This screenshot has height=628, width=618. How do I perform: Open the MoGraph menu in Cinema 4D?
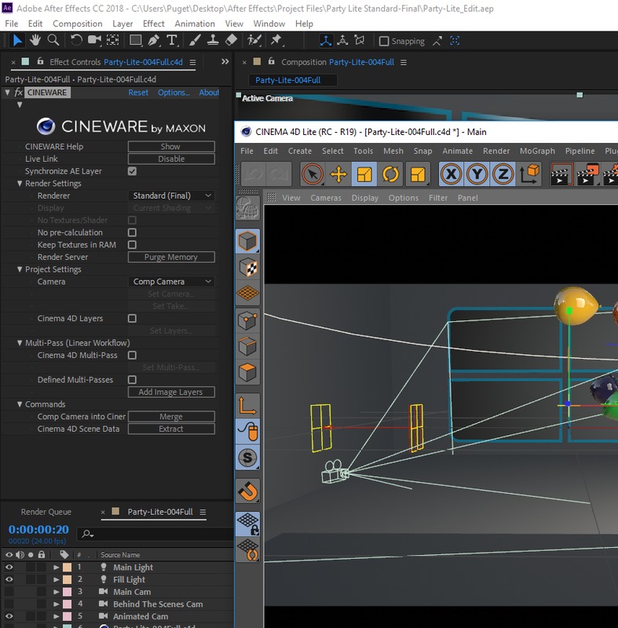point(537,151)
